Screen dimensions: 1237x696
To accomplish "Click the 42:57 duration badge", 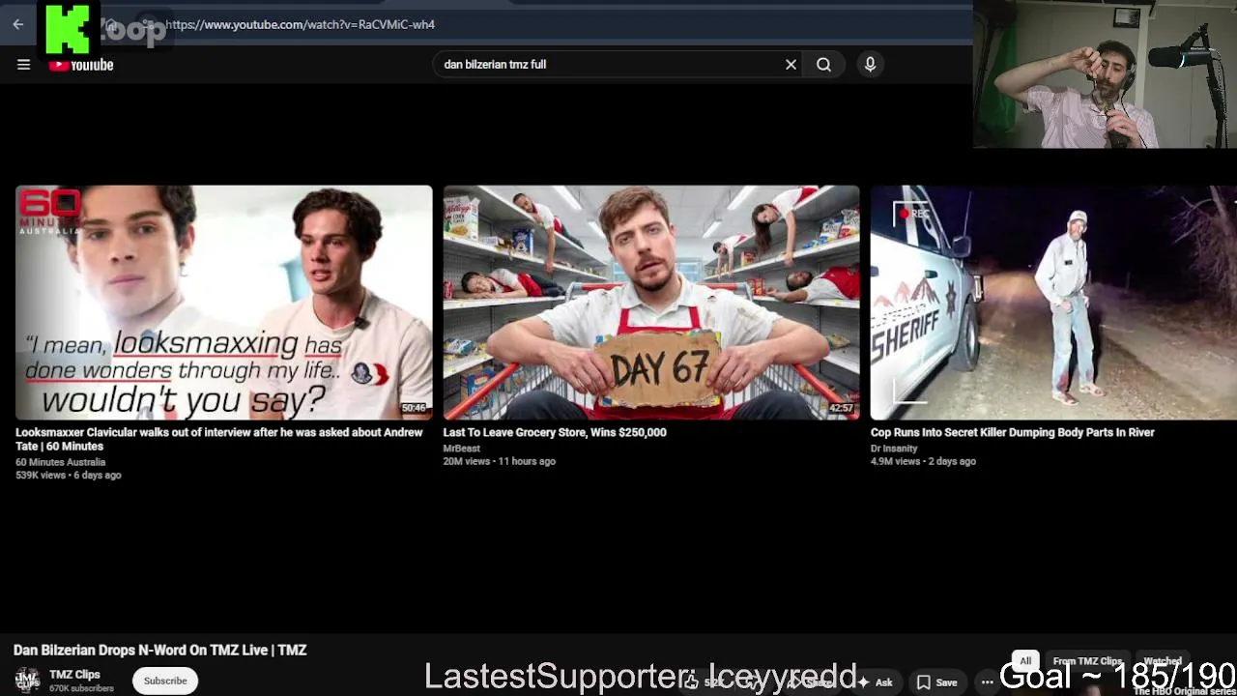I will click(842, 408).
